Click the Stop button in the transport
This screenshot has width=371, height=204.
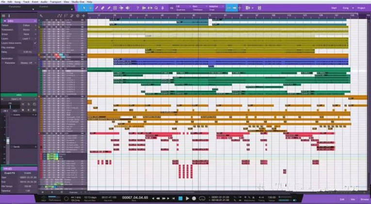pos(180,198)
